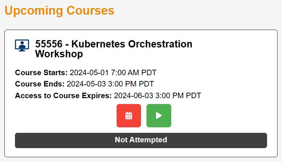Click the white calendar glyph inside red button
This screenshot has width=282, height=162.
click(129, 116)
